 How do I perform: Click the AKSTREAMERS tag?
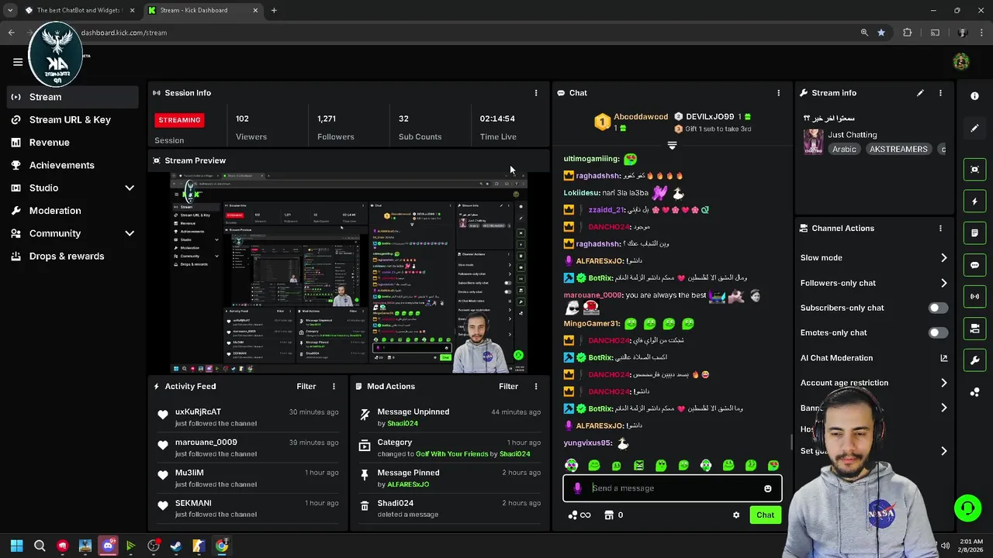coord(898,149)
